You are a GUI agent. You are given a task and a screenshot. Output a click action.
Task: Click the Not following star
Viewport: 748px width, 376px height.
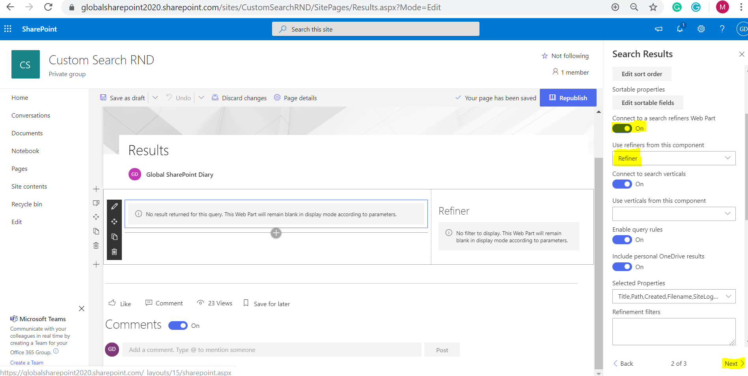[545, 56]
